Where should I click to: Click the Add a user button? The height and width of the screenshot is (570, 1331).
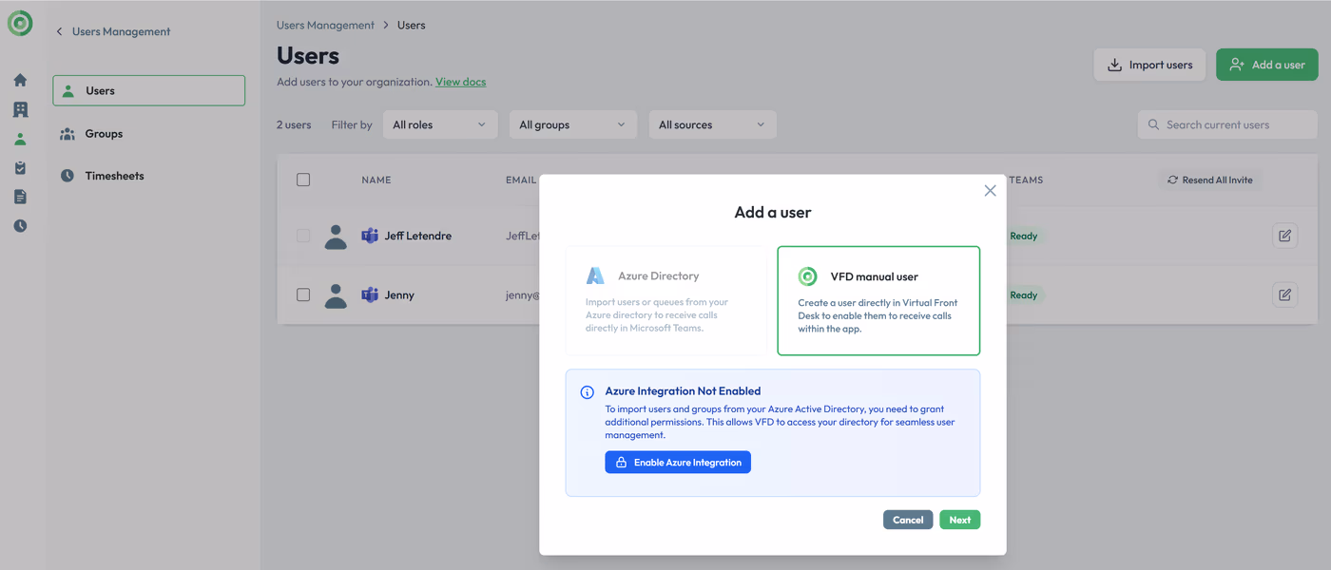tap(1267, 65)
